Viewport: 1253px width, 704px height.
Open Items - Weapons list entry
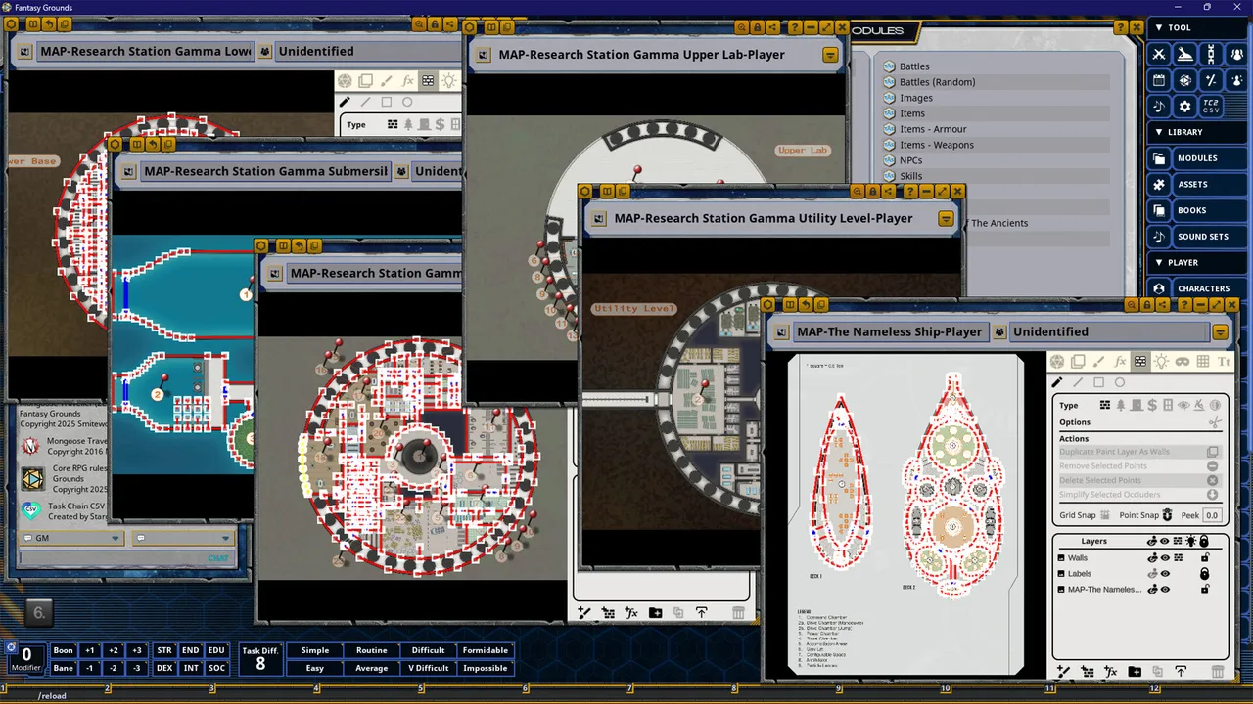click(x=937, y=145)
